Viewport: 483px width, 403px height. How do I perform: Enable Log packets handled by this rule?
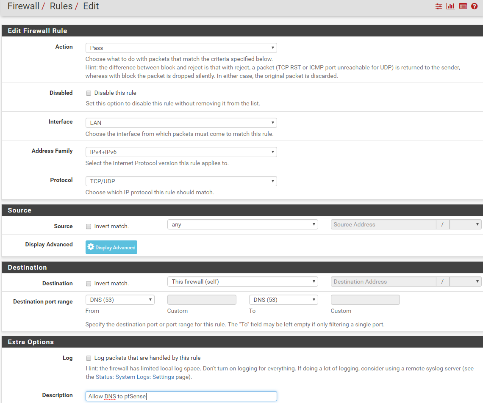pos(89,358)
